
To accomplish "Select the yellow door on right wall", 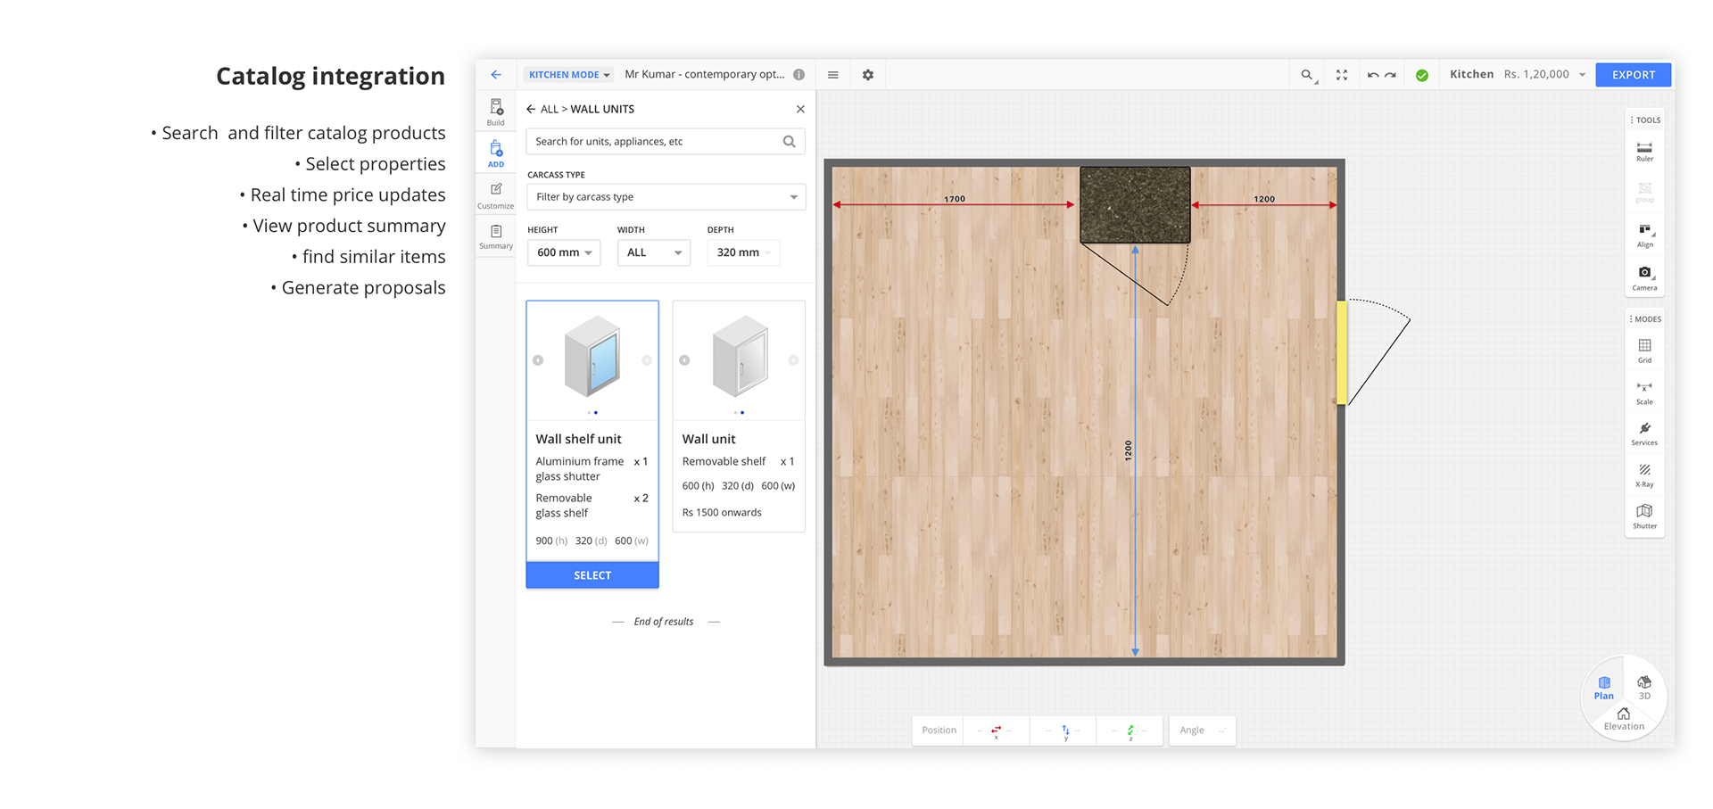I will (1341, 353).
